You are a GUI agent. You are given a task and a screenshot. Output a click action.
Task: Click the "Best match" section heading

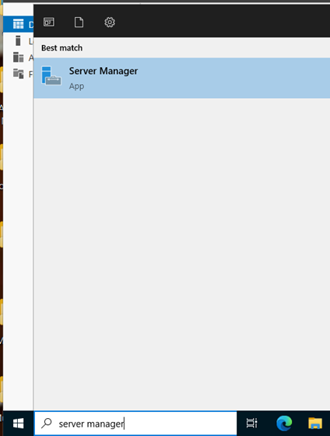[61, 47]
